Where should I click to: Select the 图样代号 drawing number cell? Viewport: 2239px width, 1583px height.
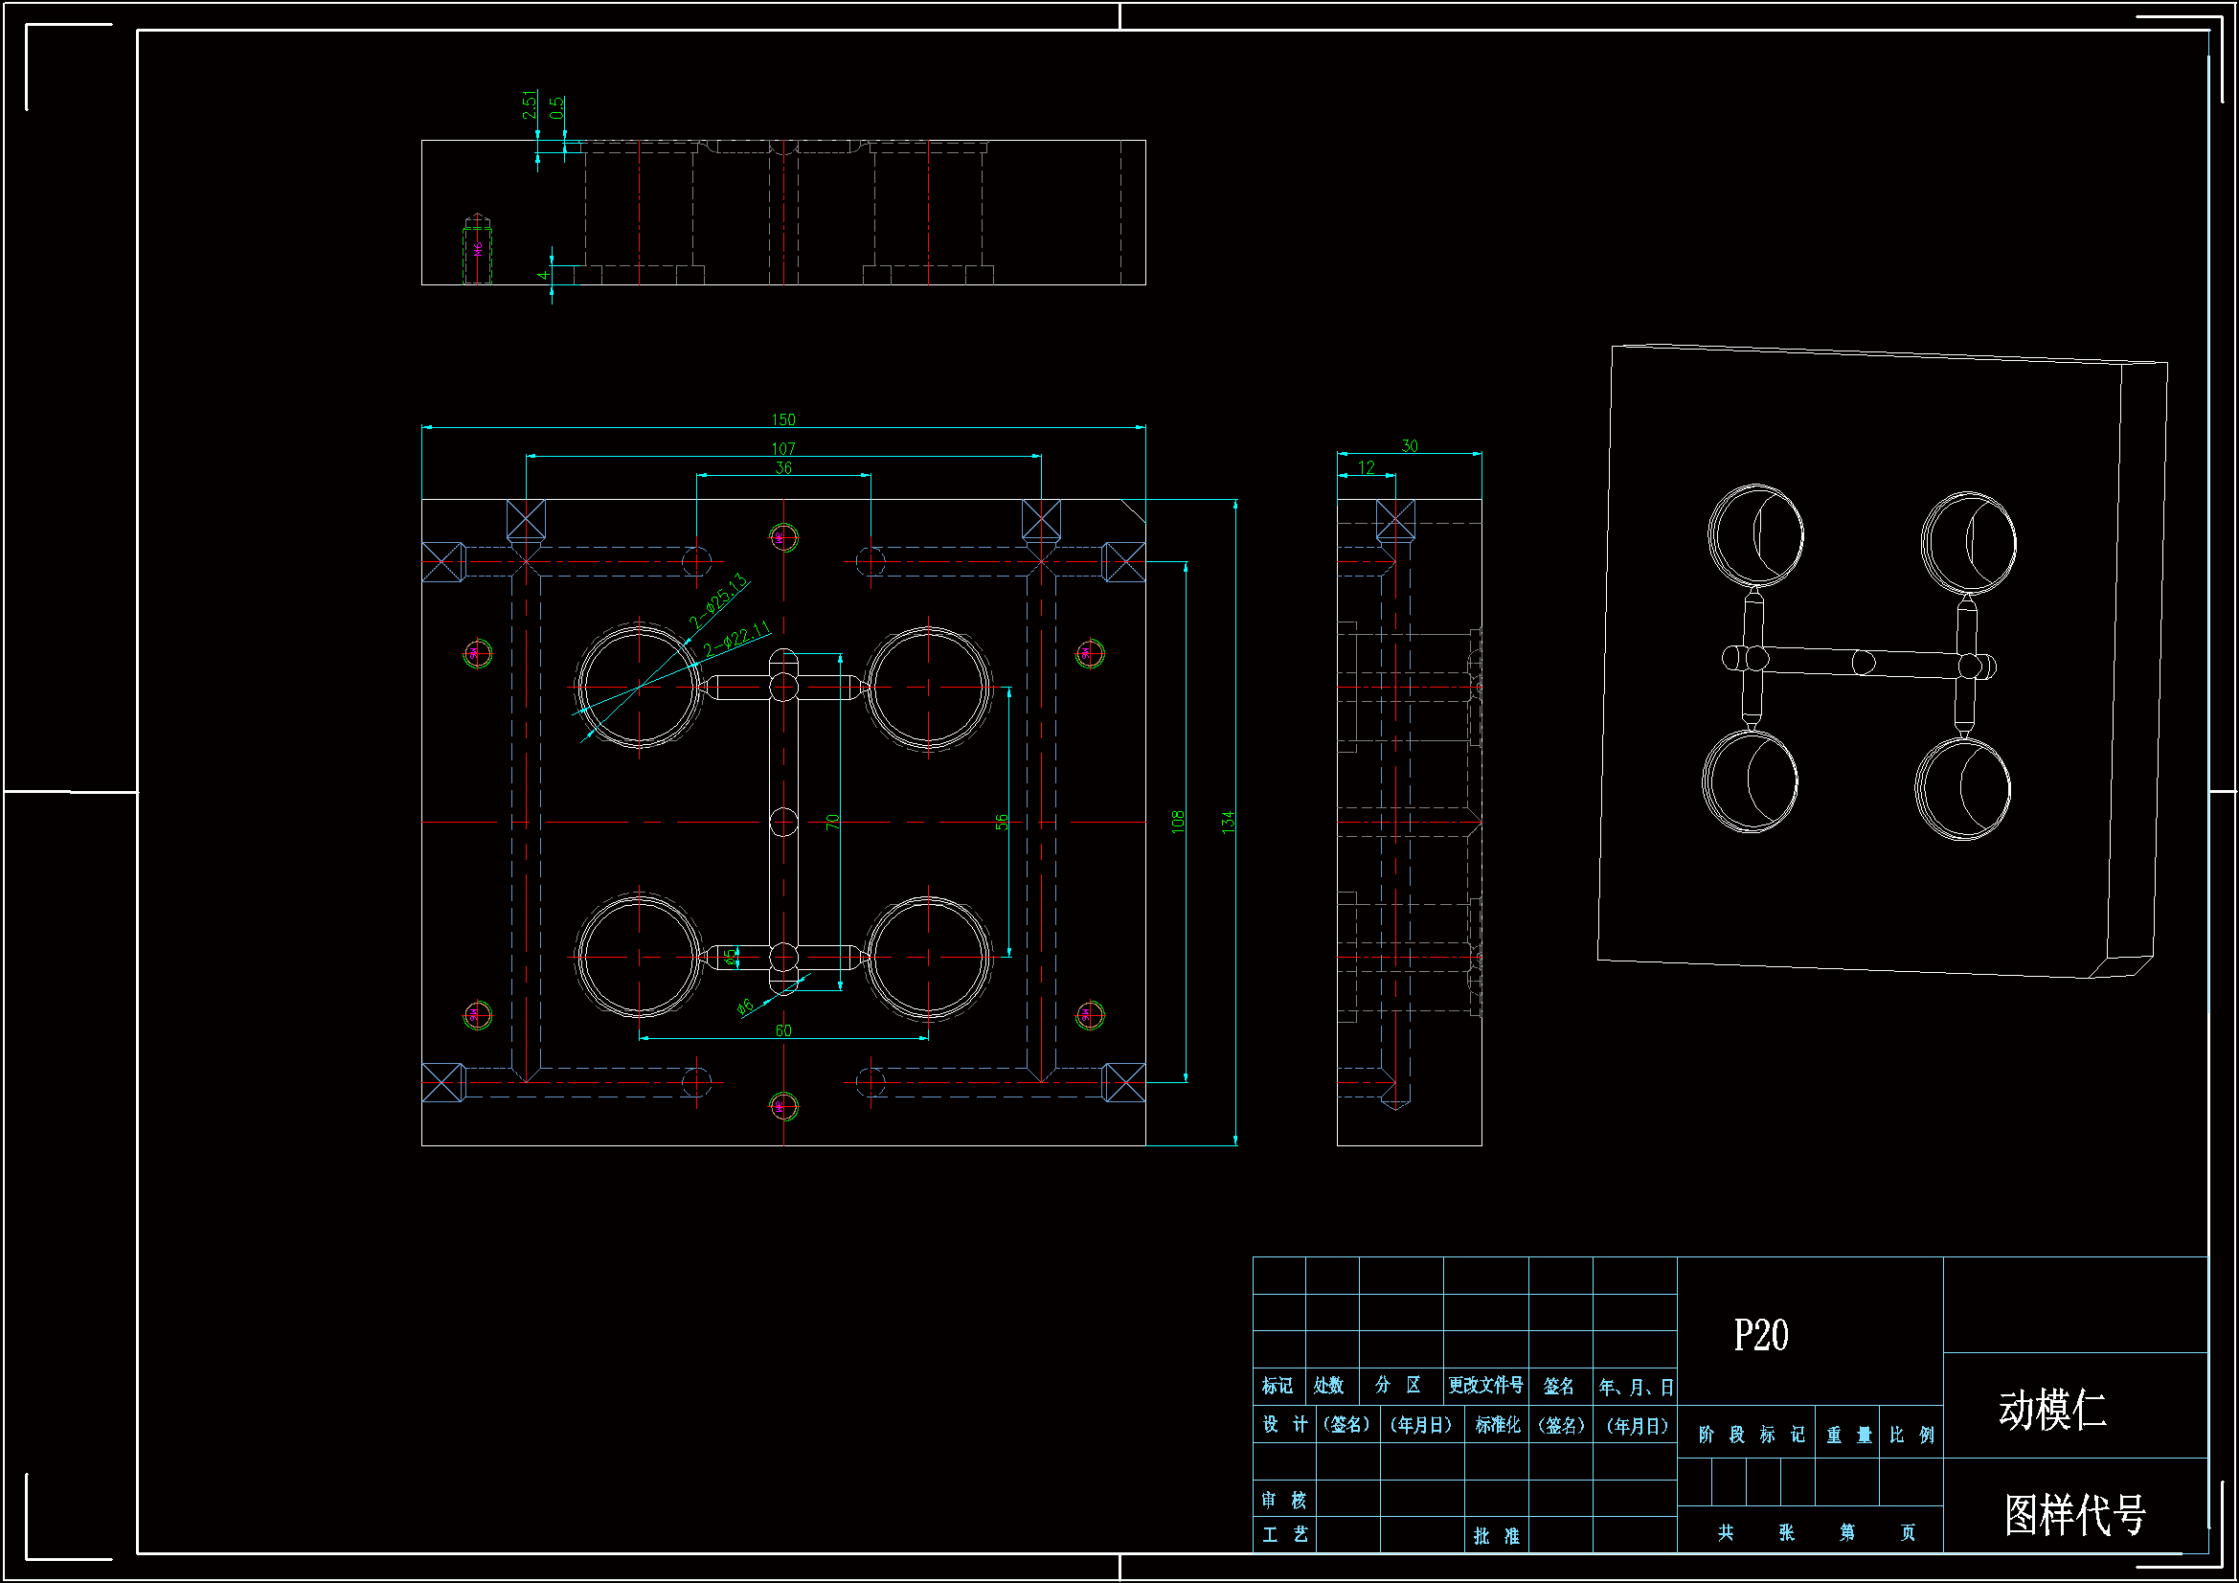2075,1515
